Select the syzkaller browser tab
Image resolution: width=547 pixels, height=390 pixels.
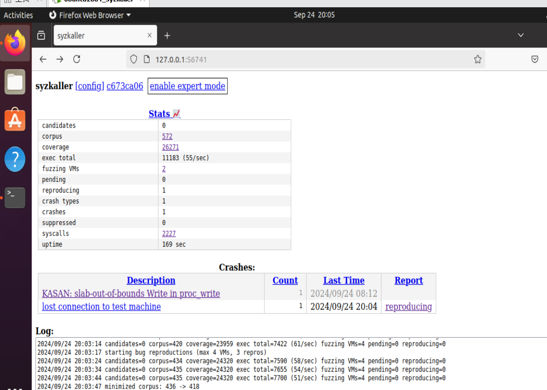point(97,35)
